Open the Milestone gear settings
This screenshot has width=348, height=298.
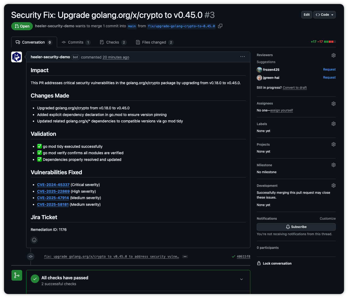coord(333,165)
